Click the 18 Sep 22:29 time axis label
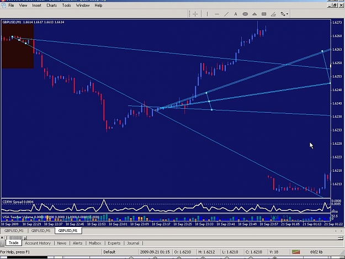Image resolution: width=345 pixels, height=259 pixels. 31,224
